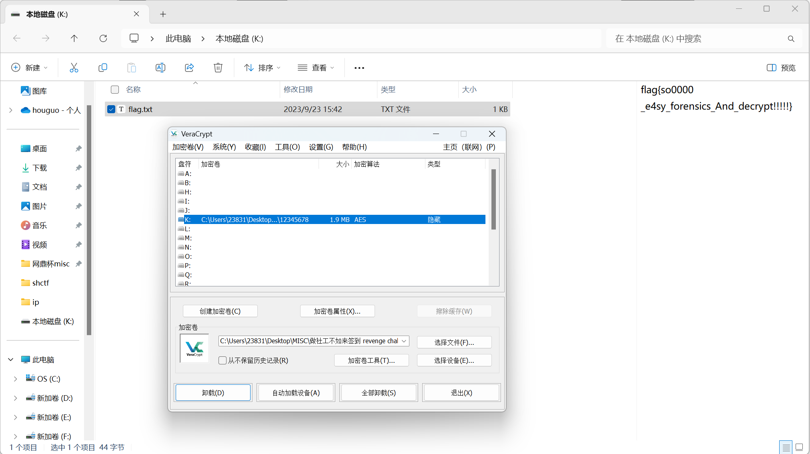This screenshot has height=454, width=810.
Task: Open the three-dot more options menu
Action: click(x=359, y=68)
